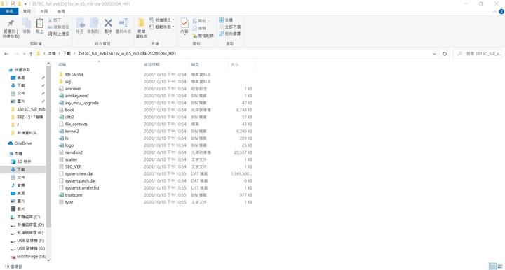Collapse the ribbon with chevron
505x270 pixels.
click(x=494, y=12)
